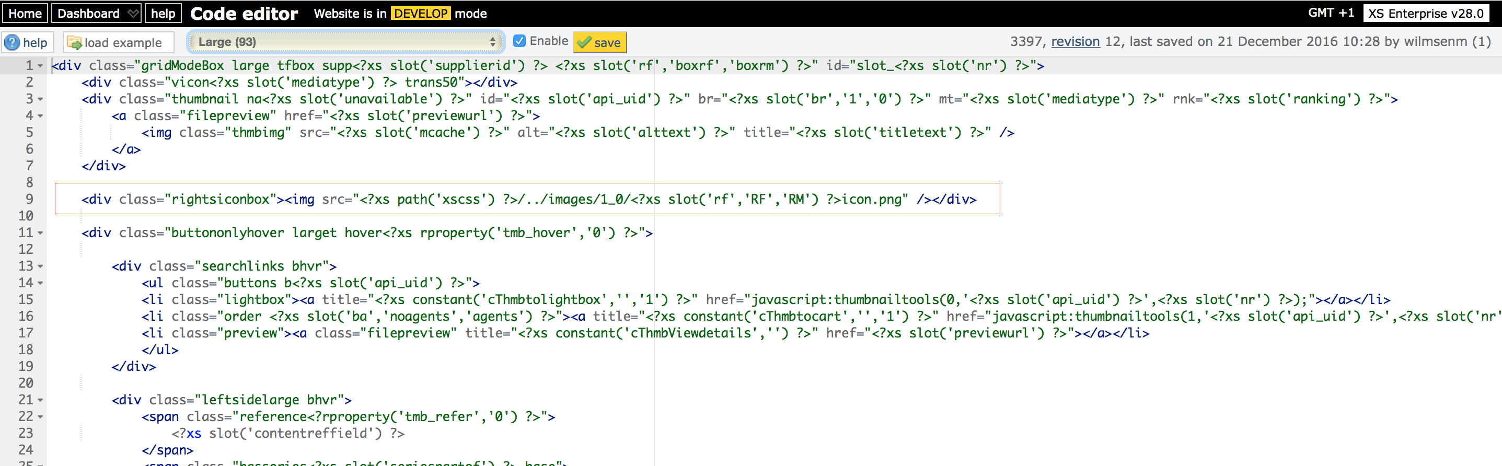Click the closing </ul> tag on line 18

click(160, 349)
